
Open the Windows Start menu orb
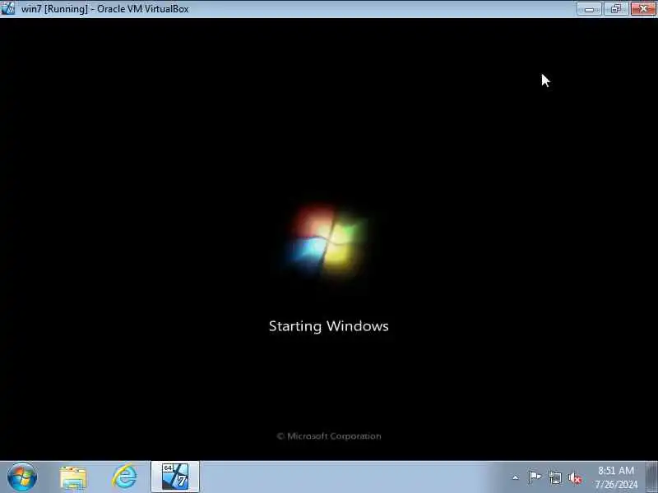click(x=22, y=477)
